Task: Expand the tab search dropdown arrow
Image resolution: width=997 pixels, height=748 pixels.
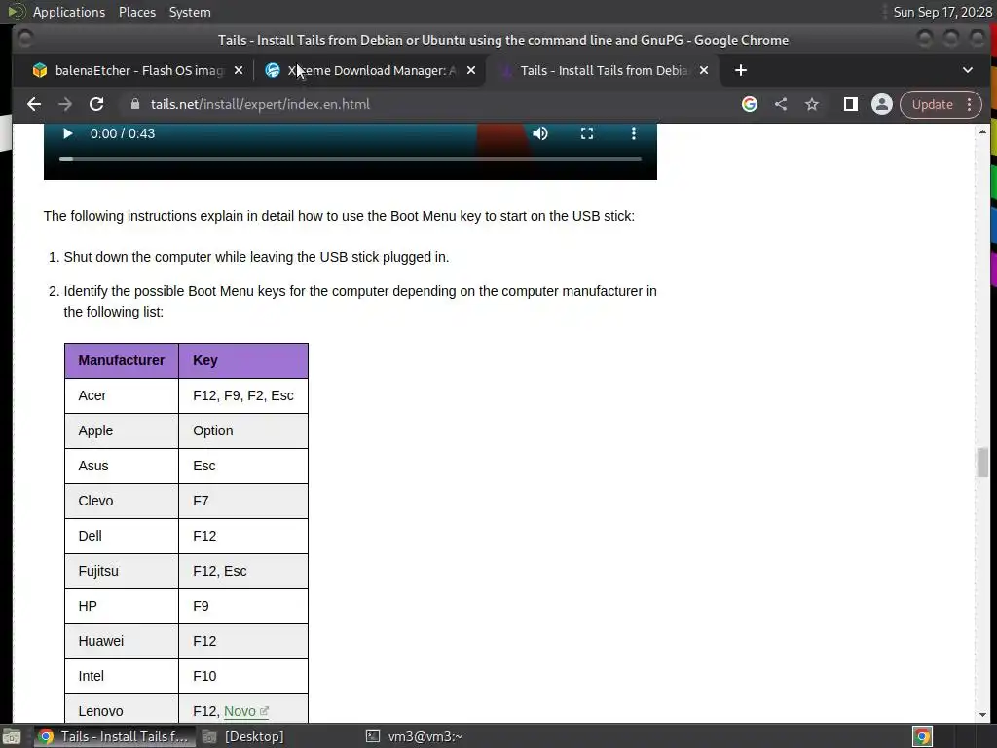Action: (x=967, y=70)
